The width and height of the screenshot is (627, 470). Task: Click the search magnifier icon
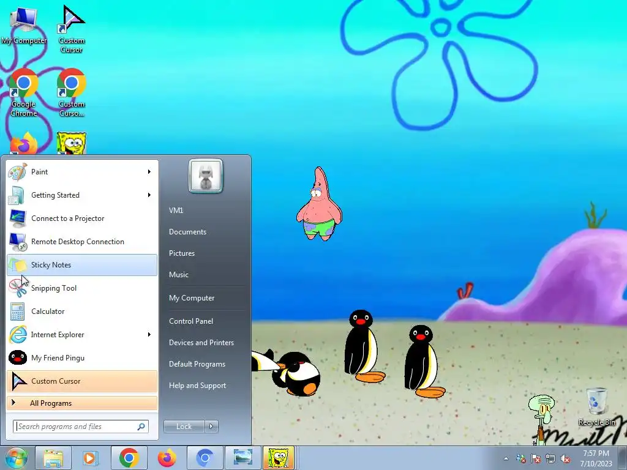(x=141, y=427)
